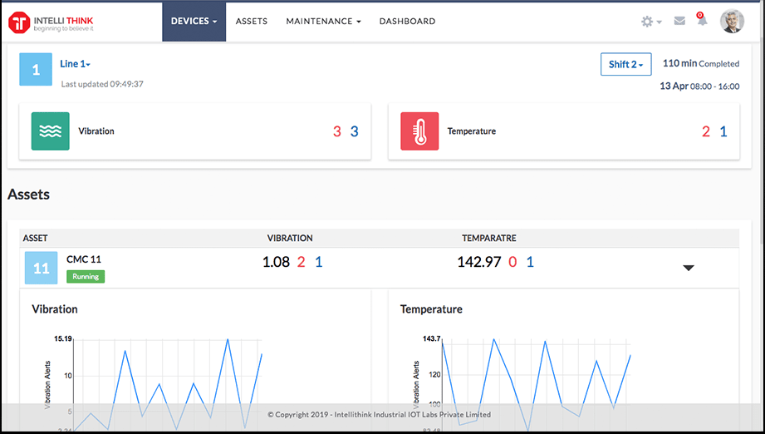Screen dimensions: 765x434
Task: Go to the Assets tab
Action: click(x=252, y=22)
